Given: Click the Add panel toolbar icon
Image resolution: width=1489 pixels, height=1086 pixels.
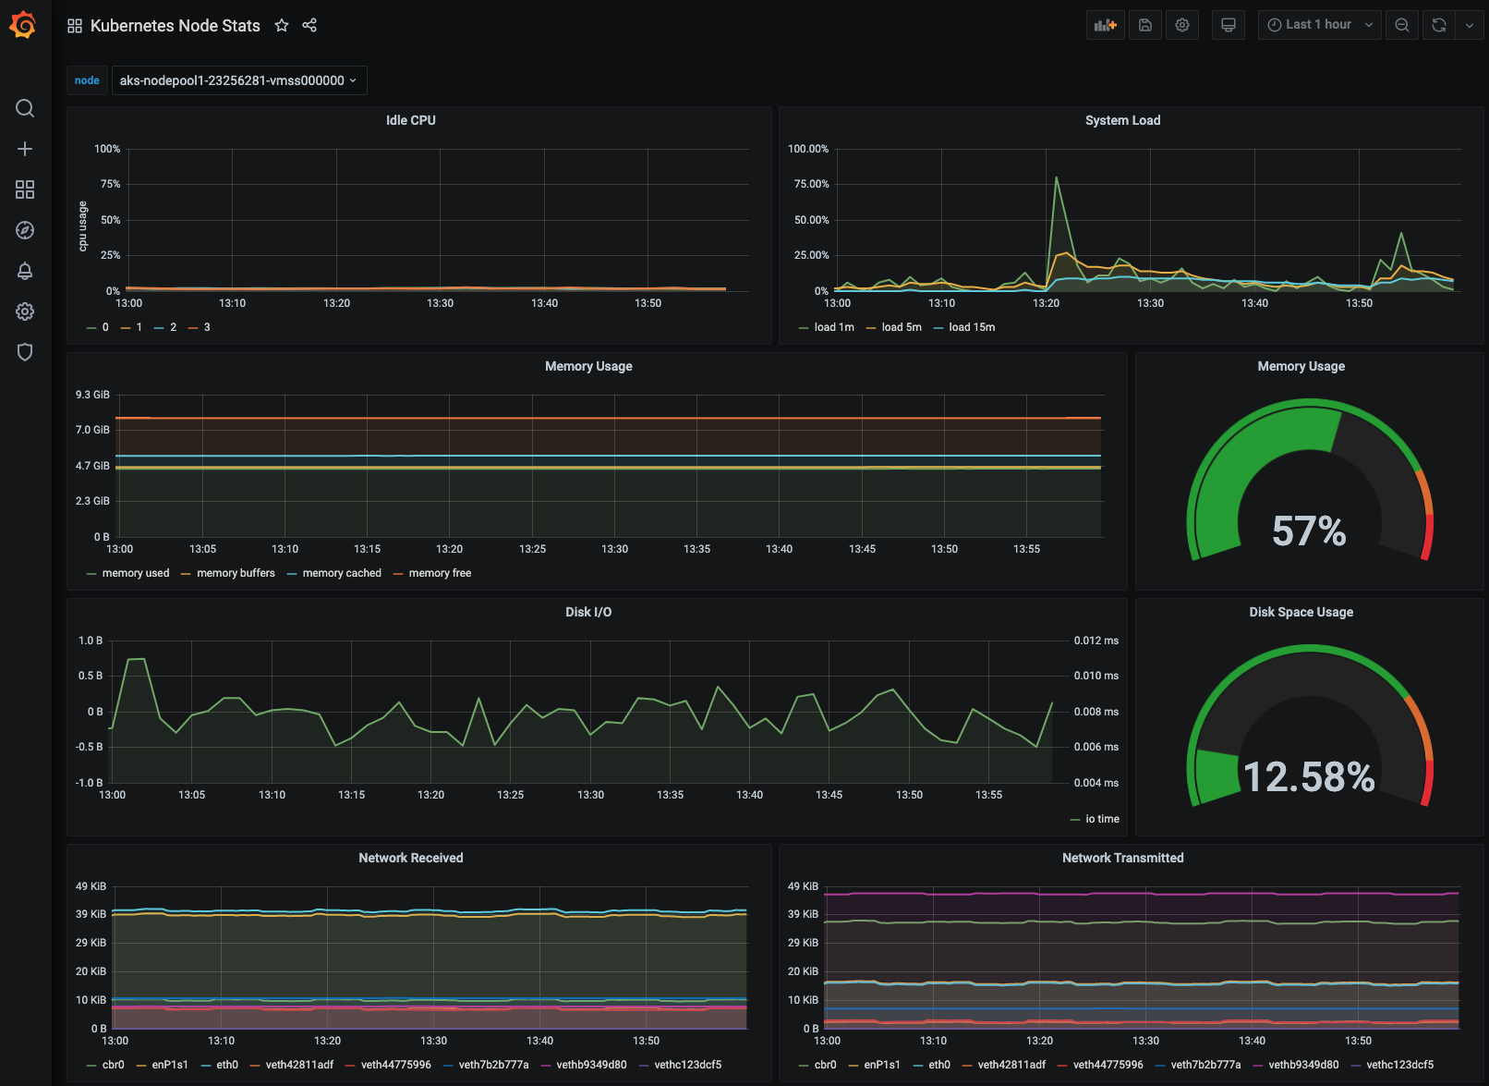Looking at the screenshot, I should [1106, 25].
